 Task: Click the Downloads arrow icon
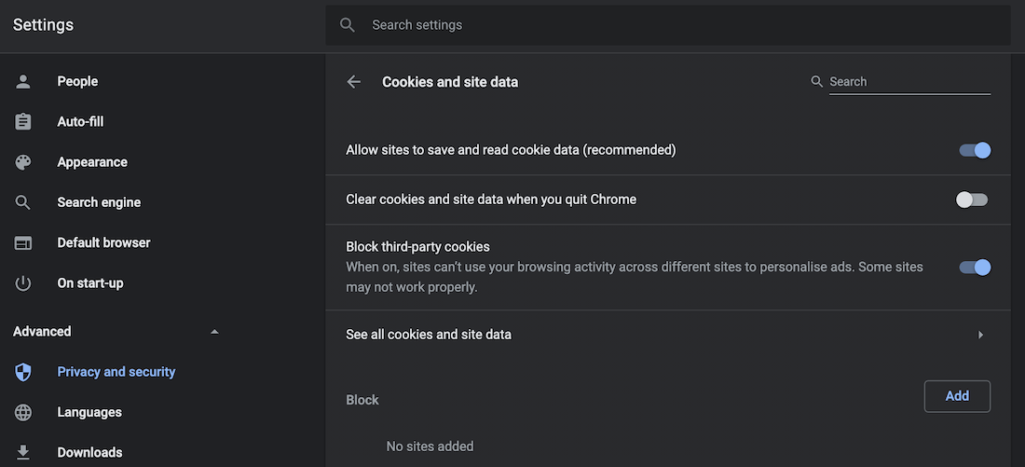(23, 452)
